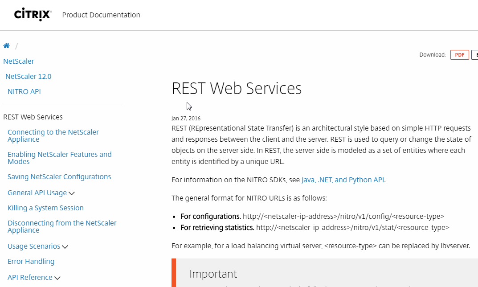478x287 pixels.
Task: Expand General API Usage chevron
Action: [x=72, y=193]
